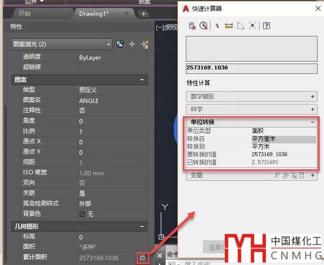Click the new variable icon in 变量
Image resolution: width=324 pixels, height=265 pixels.
click(277, 175)
